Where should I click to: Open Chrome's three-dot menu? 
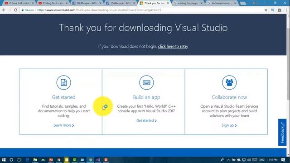(286, 10)
